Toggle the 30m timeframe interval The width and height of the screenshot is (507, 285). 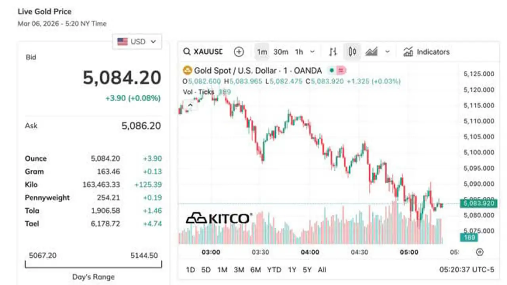(281, 52)
